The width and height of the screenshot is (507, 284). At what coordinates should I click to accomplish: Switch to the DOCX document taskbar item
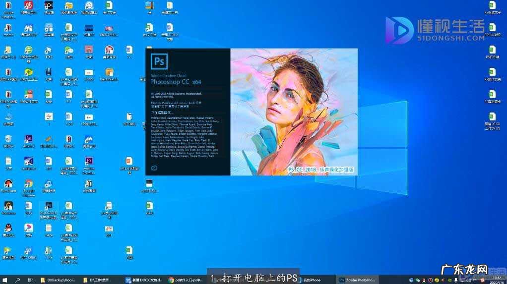pyautogui.click(x=144, y=280)
